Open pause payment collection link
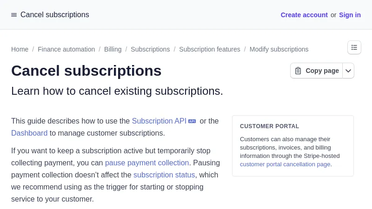Image resolution: width=372 pixels, height=209 pixels. [x=147, y=163]
